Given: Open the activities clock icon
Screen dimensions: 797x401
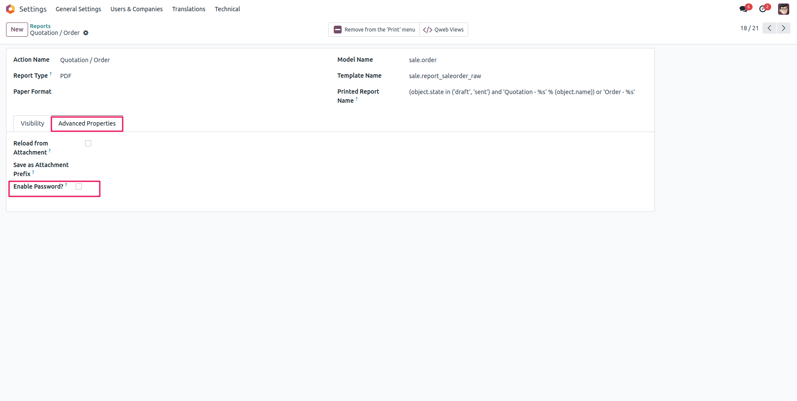Looking at the screenshot, I should (x=763, y=9).
